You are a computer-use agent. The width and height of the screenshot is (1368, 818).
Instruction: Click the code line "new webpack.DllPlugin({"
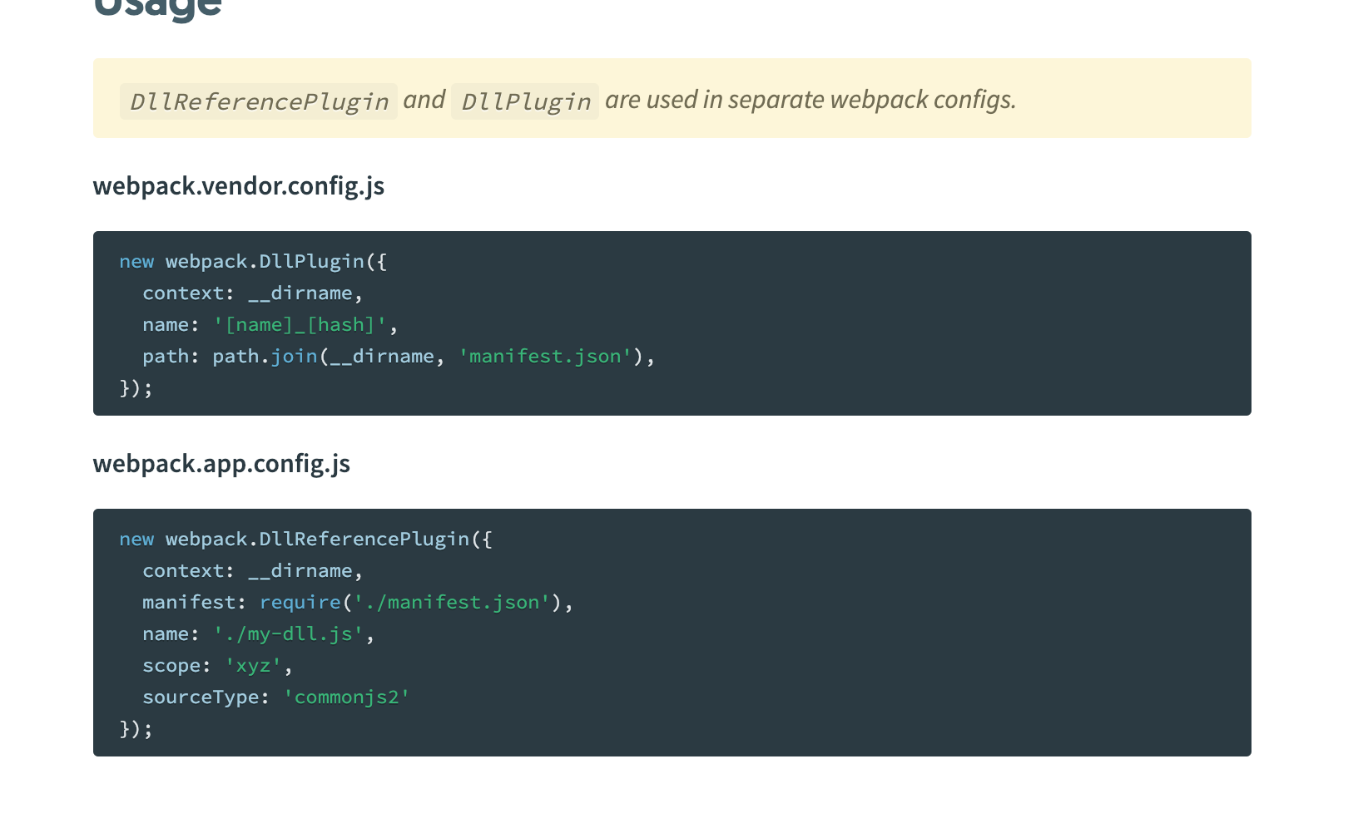coord(253,262)
